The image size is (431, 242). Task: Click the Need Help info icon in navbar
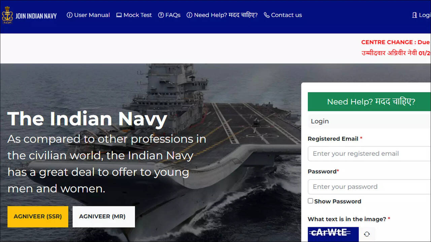coord(190,15)
